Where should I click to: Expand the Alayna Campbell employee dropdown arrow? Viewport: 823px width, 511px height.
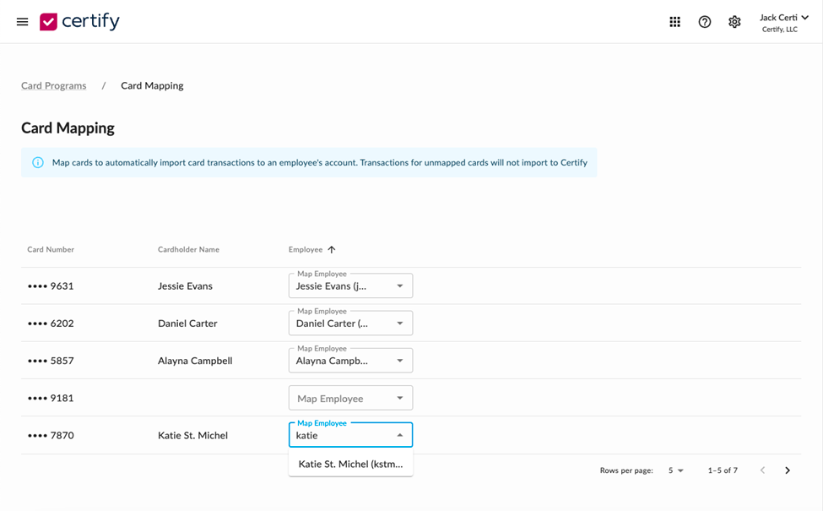click(x=400, y=361)
